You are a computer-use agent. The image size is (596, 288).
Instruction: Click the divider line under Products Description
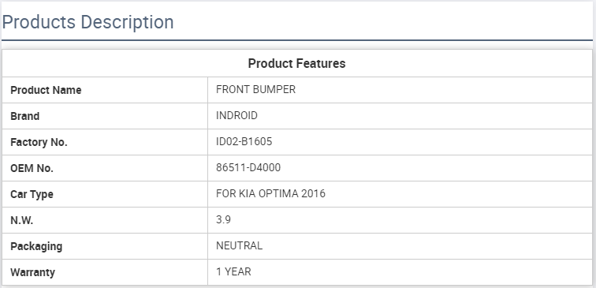(297, 40)
